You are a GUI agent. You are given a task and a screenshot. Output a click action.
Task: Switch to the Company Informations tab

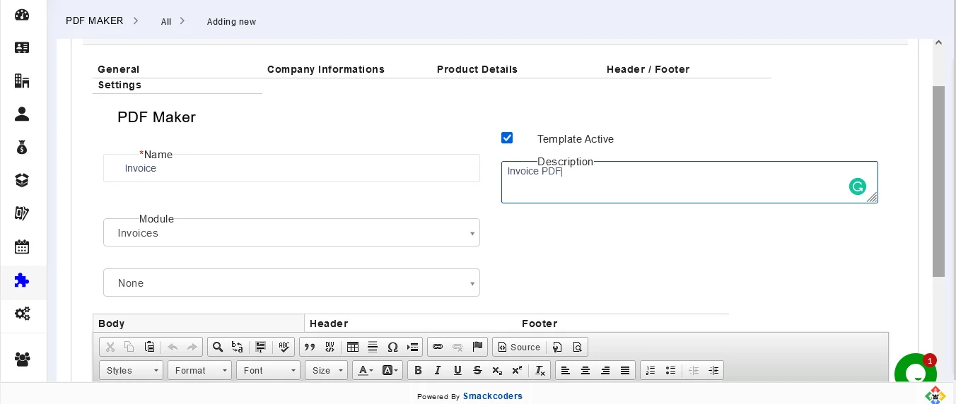[x=325, y=69]
